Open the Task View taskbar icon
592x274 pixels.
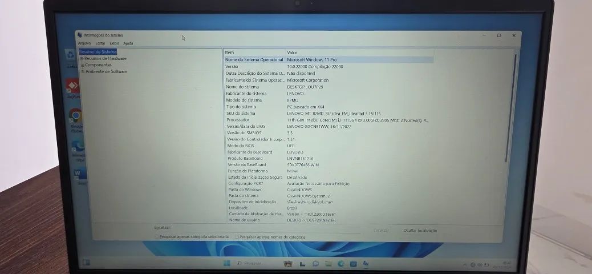(302, 263)
